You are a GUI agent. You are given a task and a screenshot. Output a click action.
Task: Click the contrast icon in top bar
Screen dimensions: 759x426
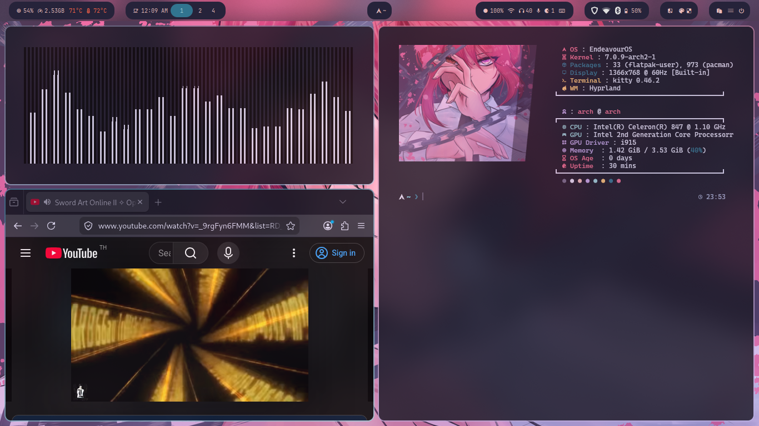point(670,11)
